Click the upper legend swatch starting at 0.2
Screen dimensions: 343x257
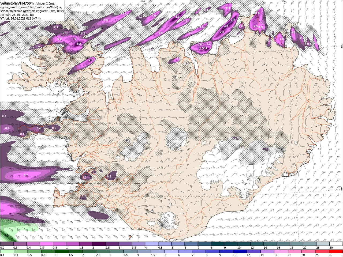pyautogui.click(x=7, y=244)
